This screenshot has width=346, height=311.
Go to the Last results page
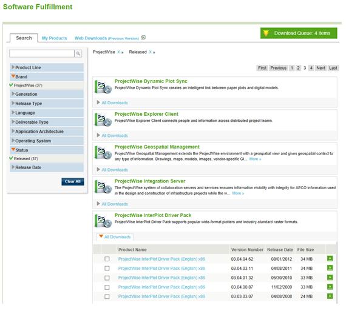tap(333, 68)
